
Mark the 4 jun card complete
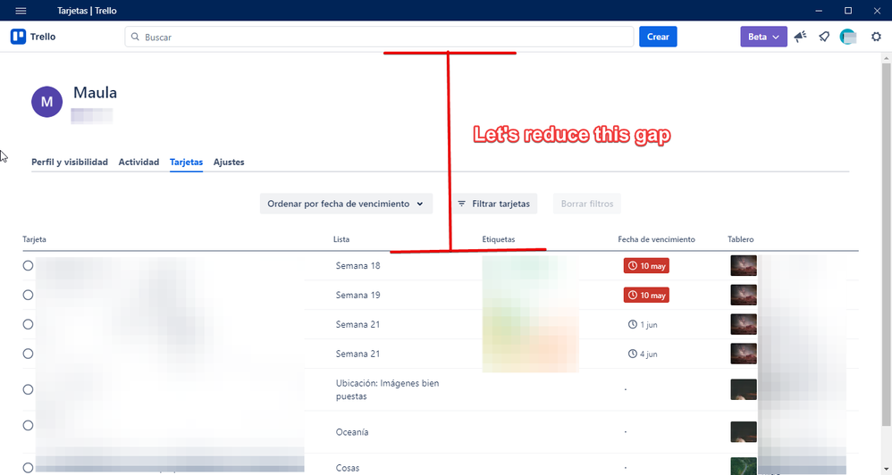[x=28, y=354]
